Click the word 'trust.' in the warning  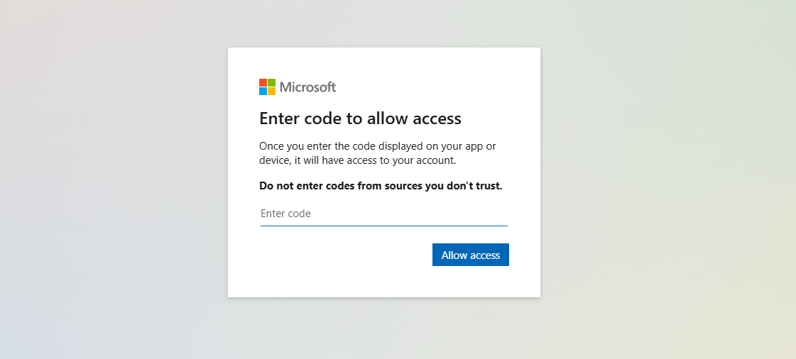489,186
